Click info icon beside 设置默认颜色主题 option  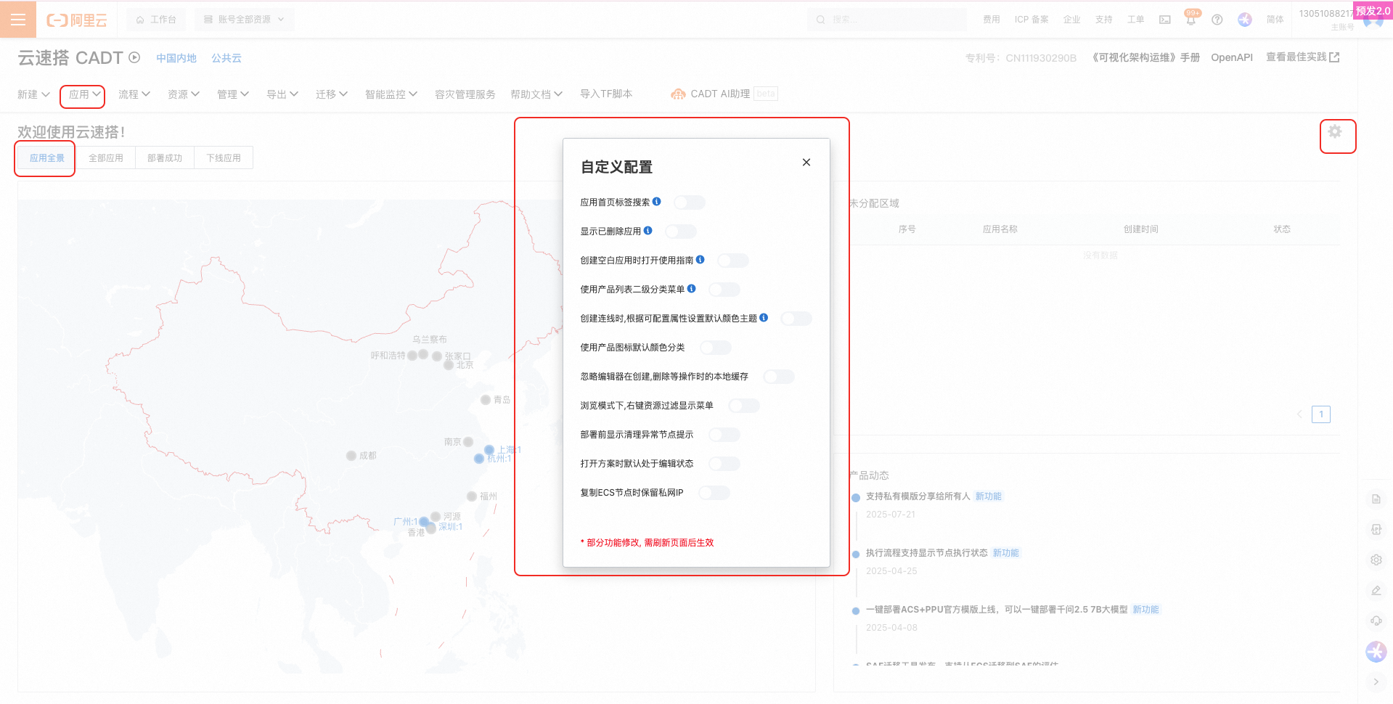(764, 318)
